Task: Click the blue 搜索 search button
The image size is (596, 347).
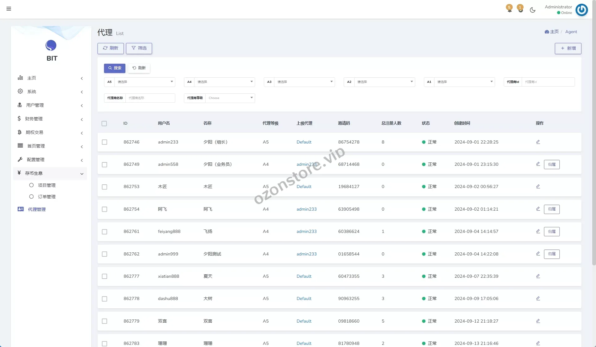Action: click(115, 68)
